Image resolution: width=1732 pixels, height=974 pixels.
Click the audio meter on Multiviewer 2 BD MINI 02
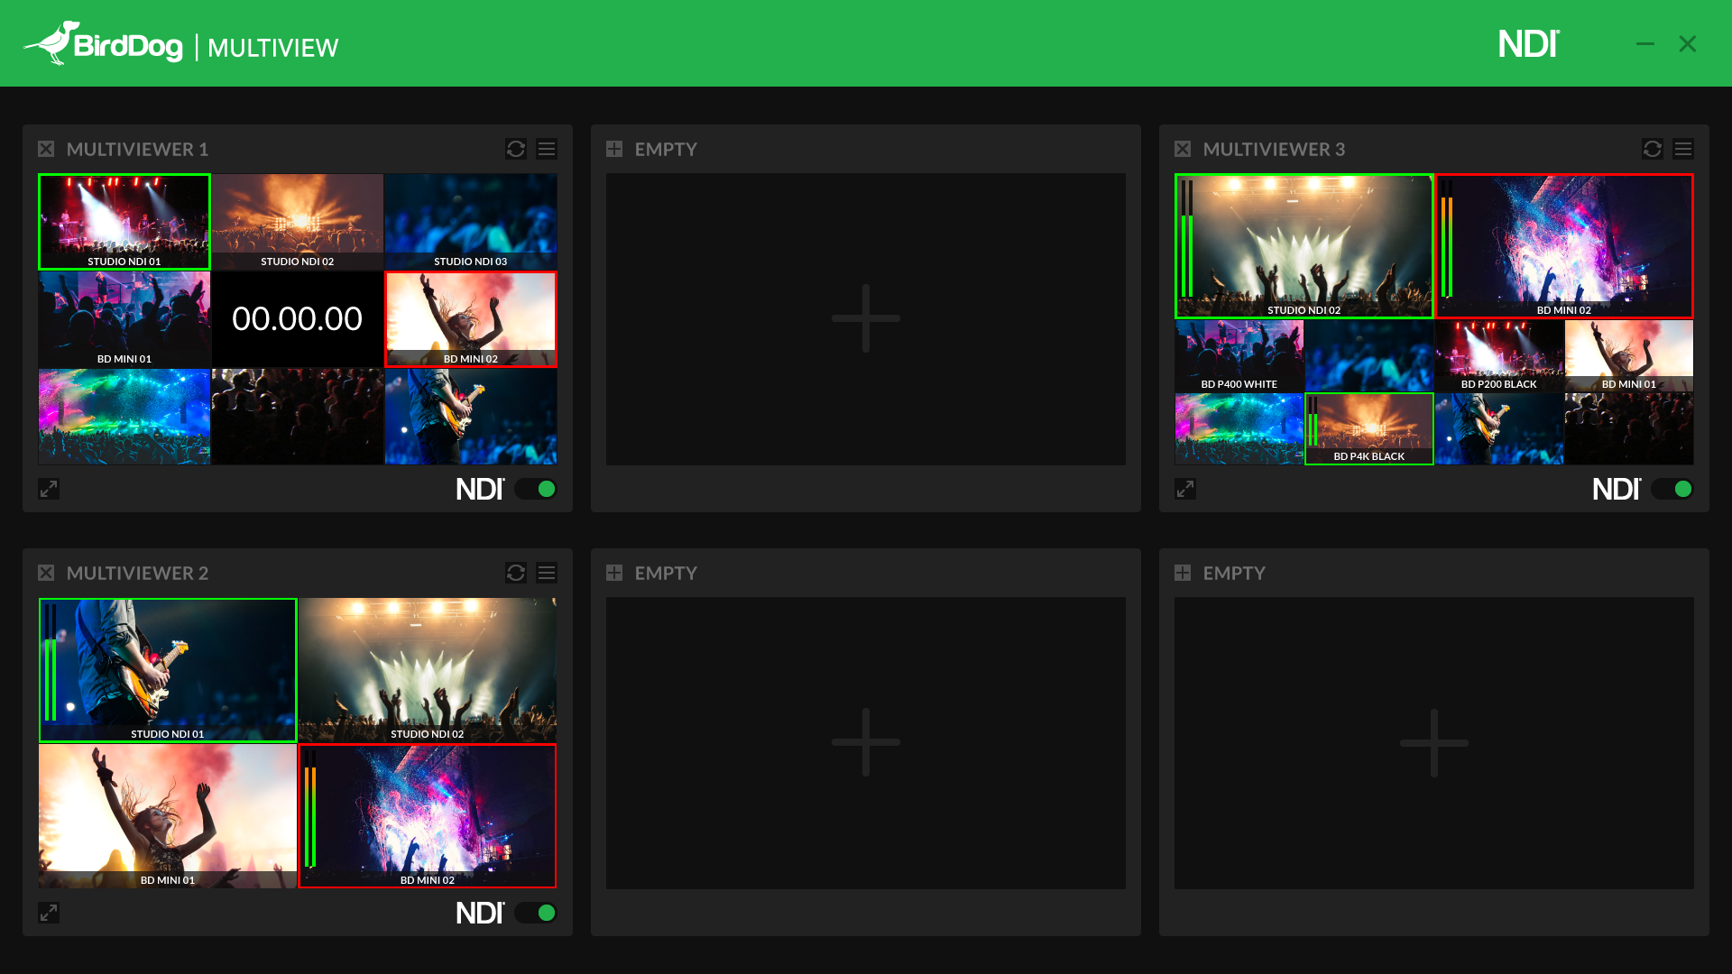point(309,809)
